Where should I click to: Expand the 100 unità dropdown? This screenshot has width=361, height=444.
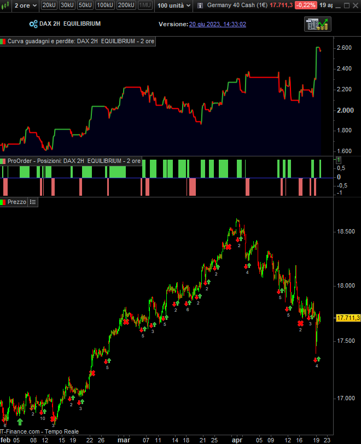(x=174, y=5)
